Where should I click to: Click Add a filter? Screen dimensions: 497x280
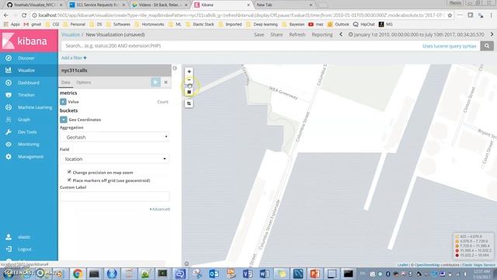(x=74, y=58)
